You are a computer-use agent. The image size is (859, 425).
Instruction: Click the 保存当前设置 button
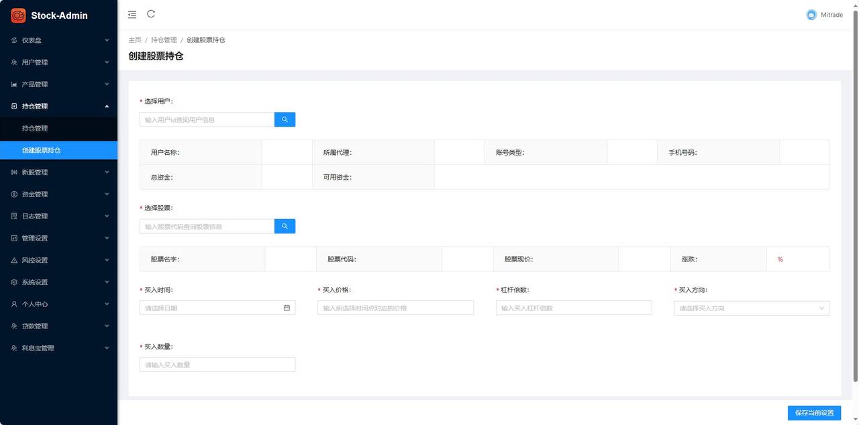813,412
